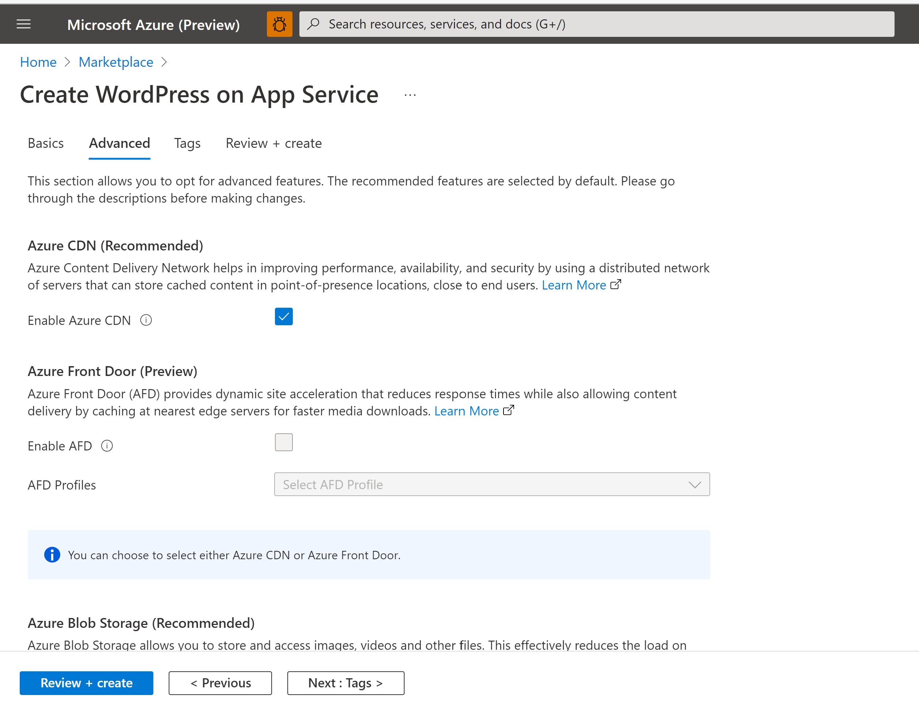Show info tooltip for Enable AFD
Viewport: 919px width, 714px height.
107,446
